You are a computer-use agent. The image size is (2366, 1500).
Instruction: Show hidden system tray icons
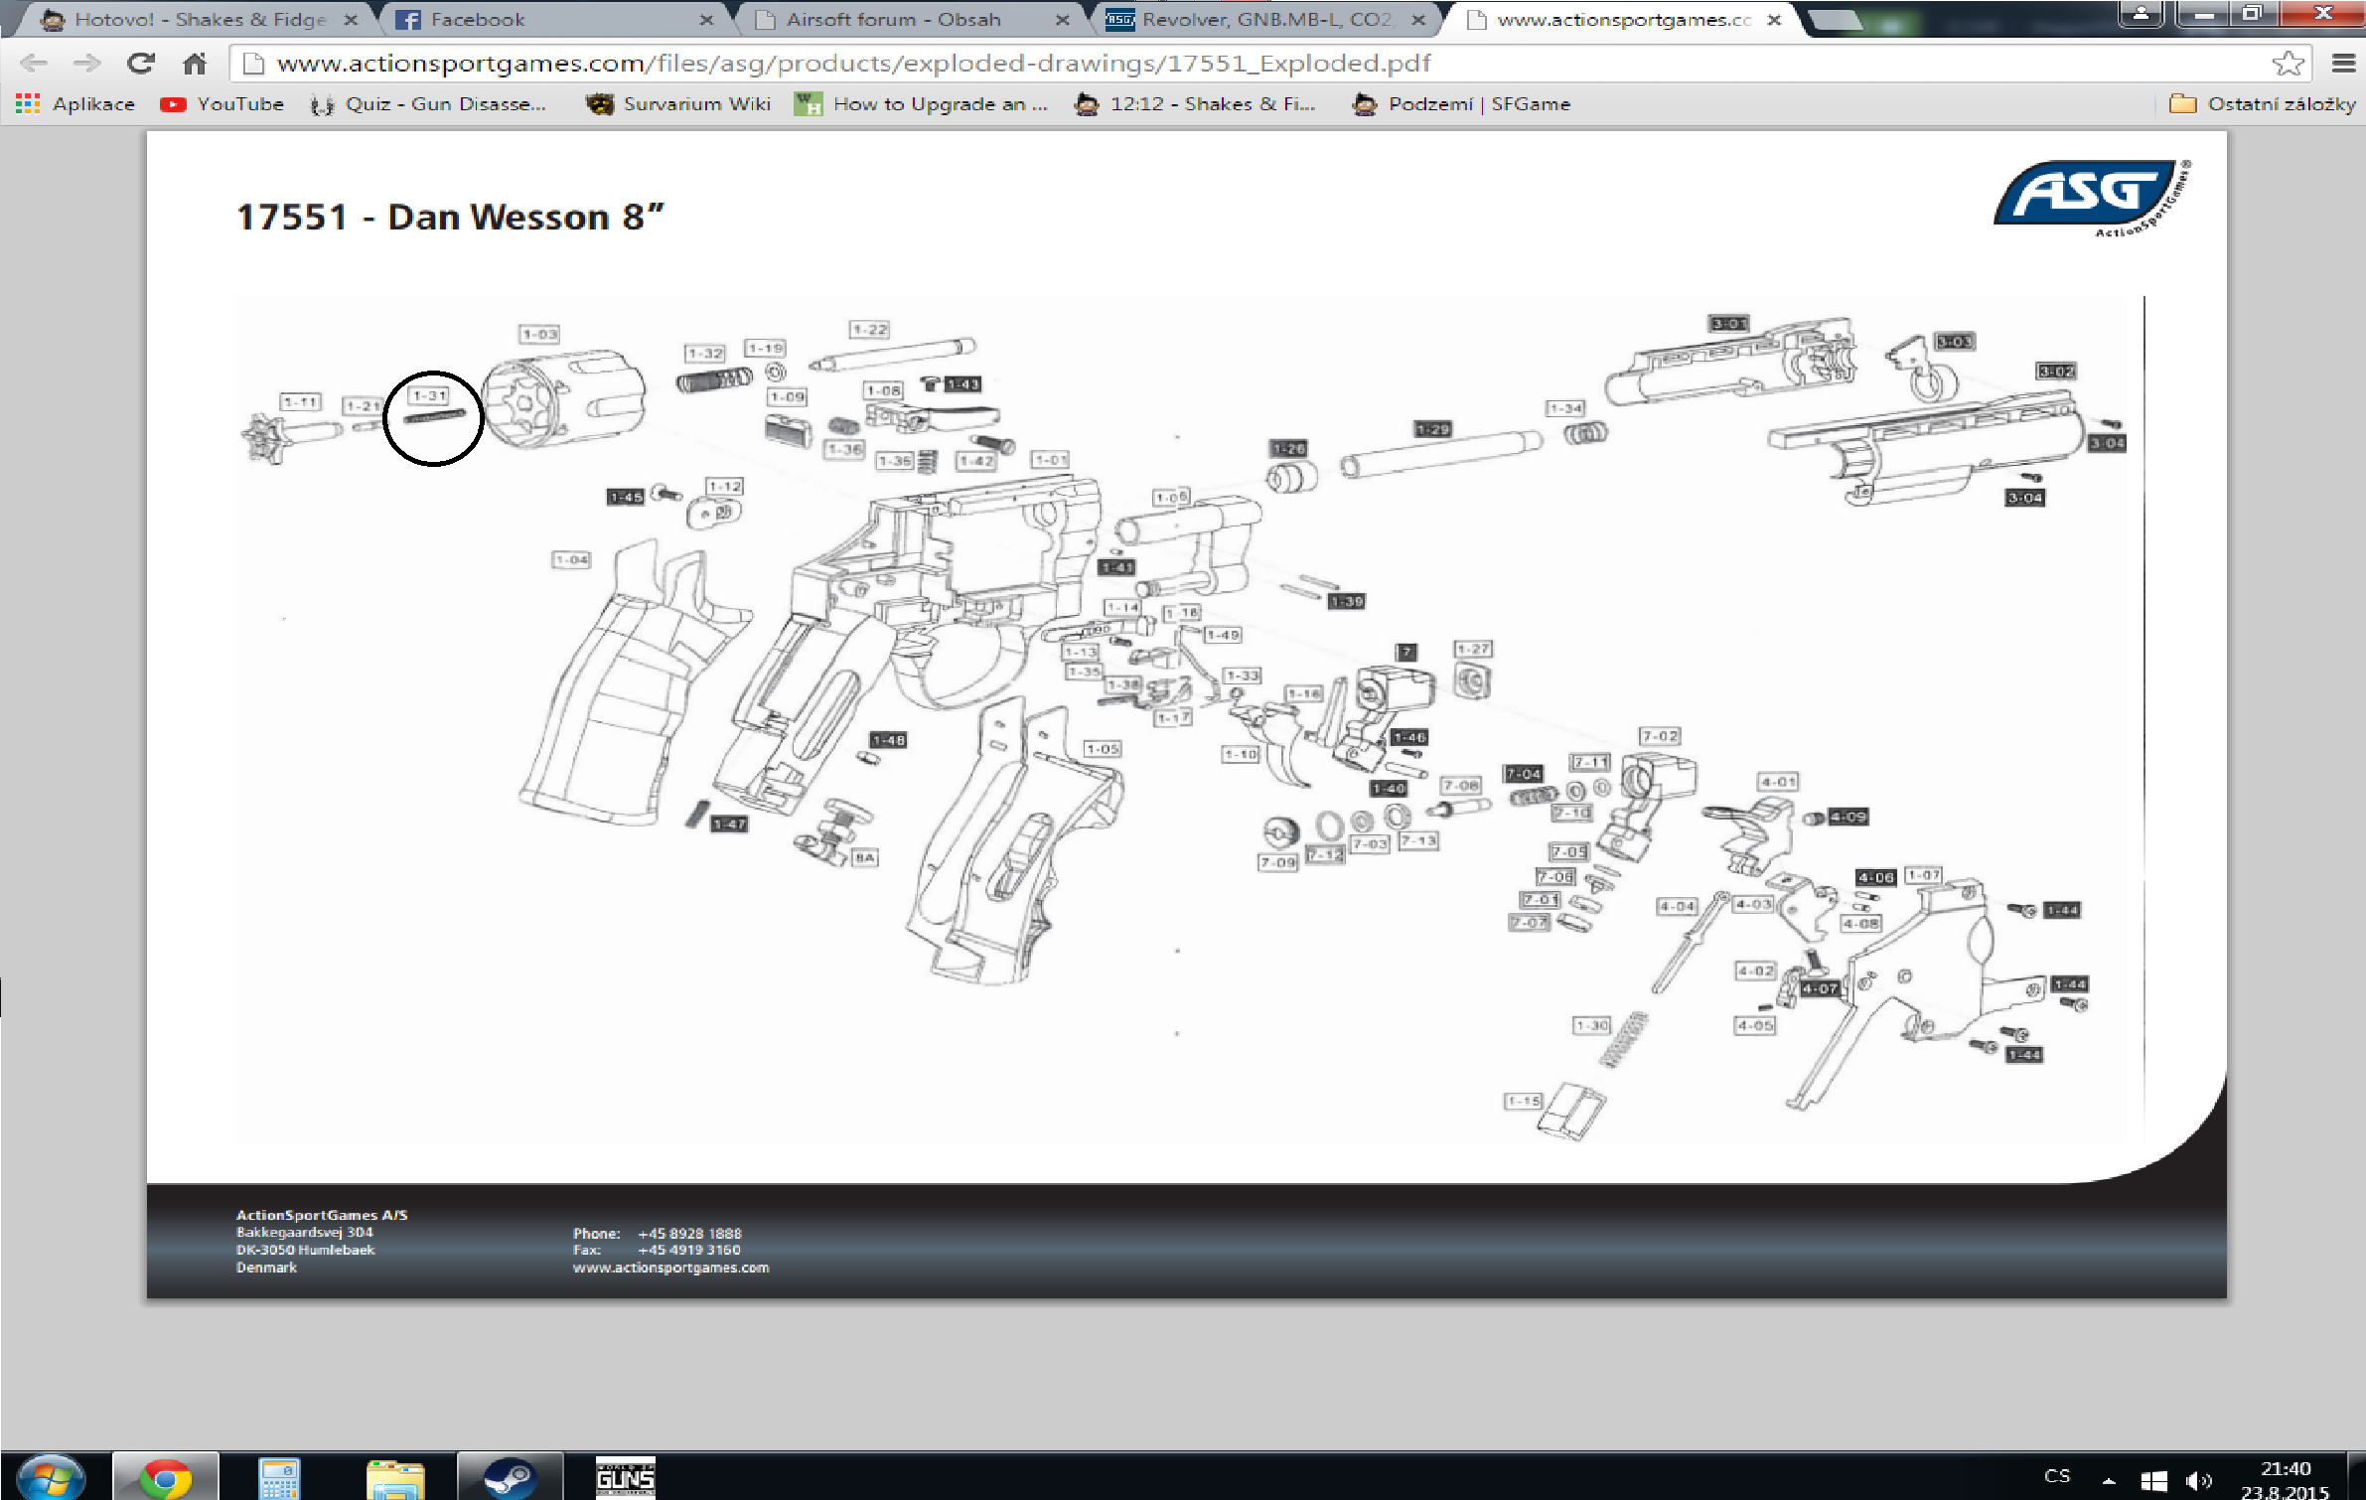[x=2109, y=1480]
